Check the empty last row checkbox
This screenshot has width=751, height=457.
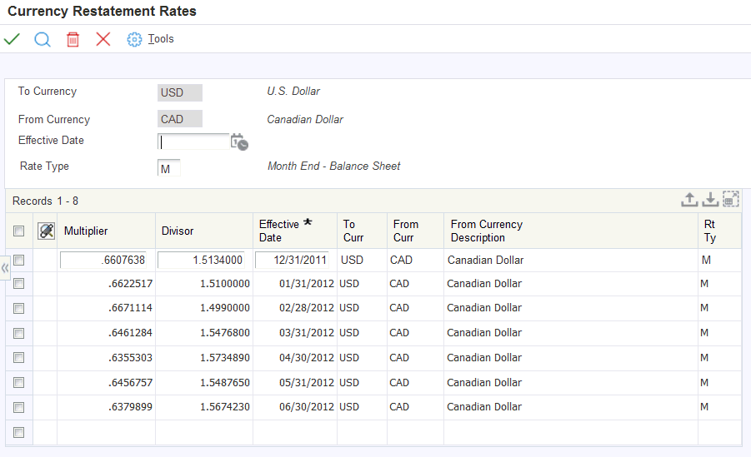(18, 433)
